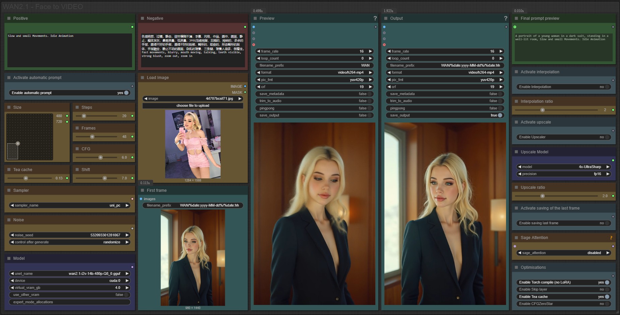Collapse the Model node
This screenshot has height=315, width=620.
coord(9,258)
